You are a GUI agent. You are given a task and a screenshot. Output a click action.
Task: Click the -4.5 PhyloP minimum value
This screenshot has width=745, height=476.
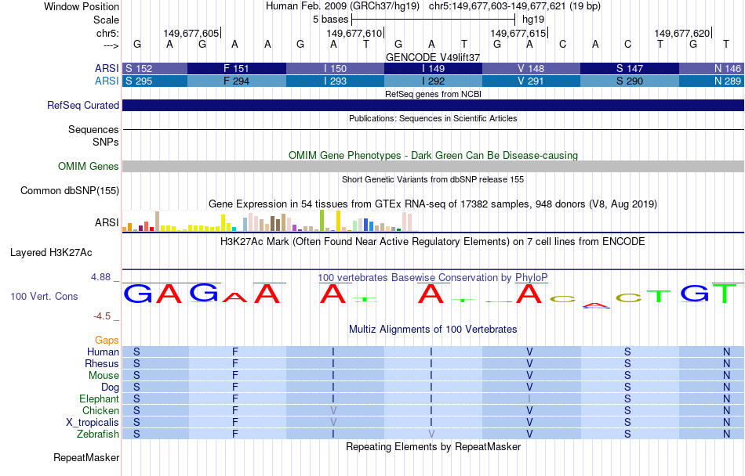[x=102, y=316]
